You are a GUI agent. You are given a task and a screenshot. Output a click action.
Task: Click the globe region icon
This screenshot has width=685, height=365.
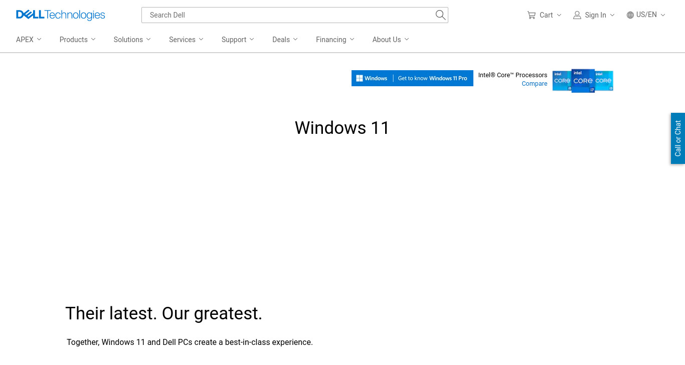coord(630,15)
